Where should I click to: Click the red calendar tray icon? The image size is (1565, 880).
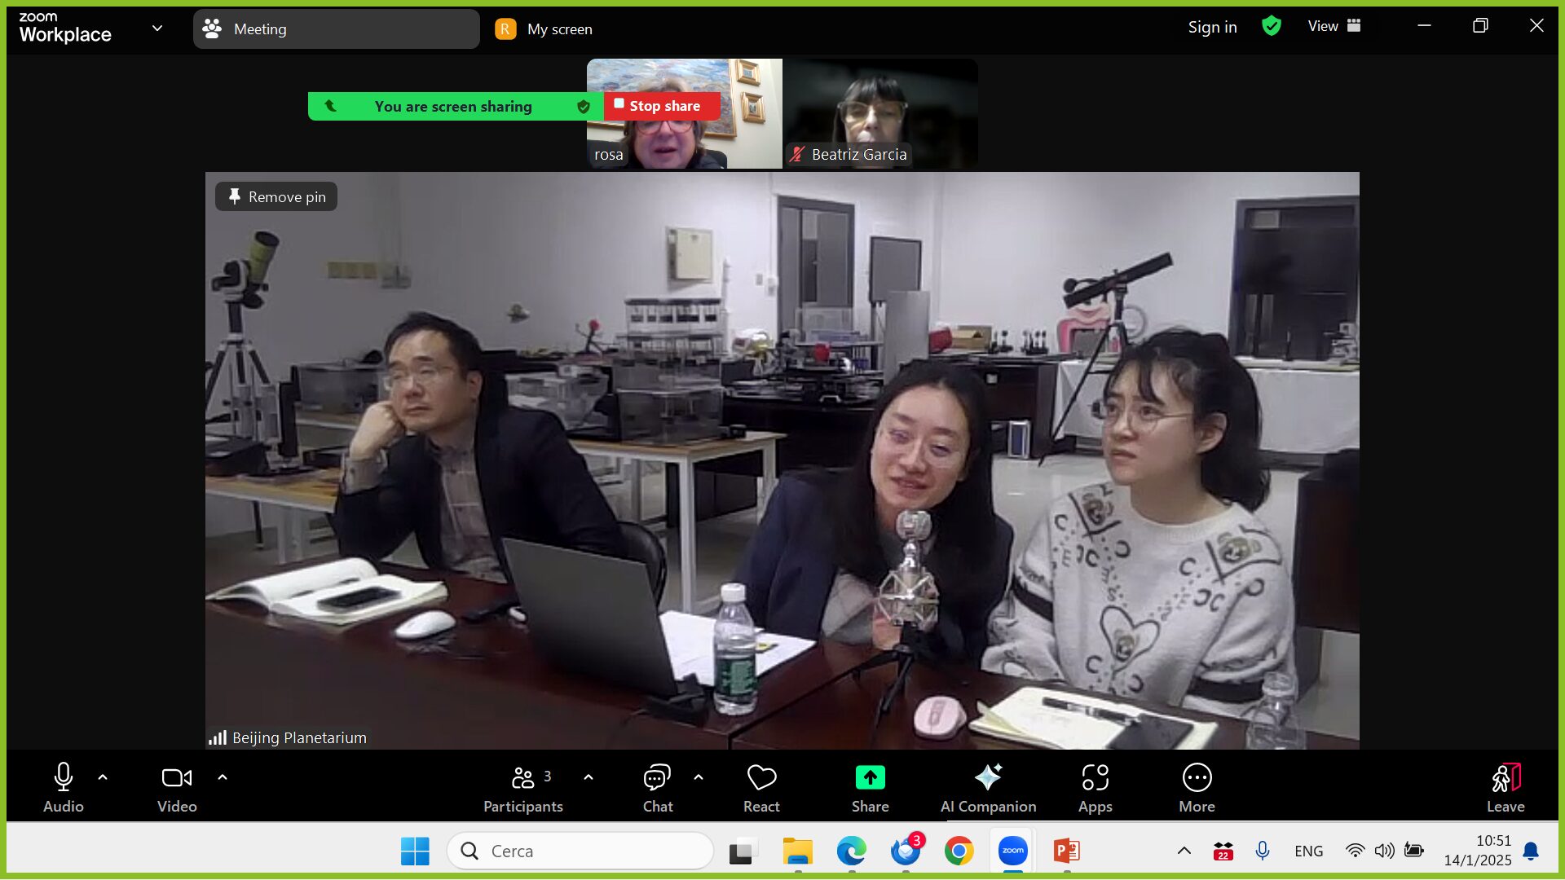click(1223, 851)
